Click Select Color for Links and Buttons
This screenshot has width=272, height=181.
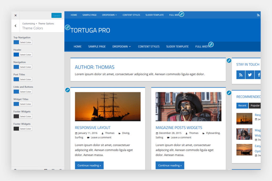click(25, 92)
